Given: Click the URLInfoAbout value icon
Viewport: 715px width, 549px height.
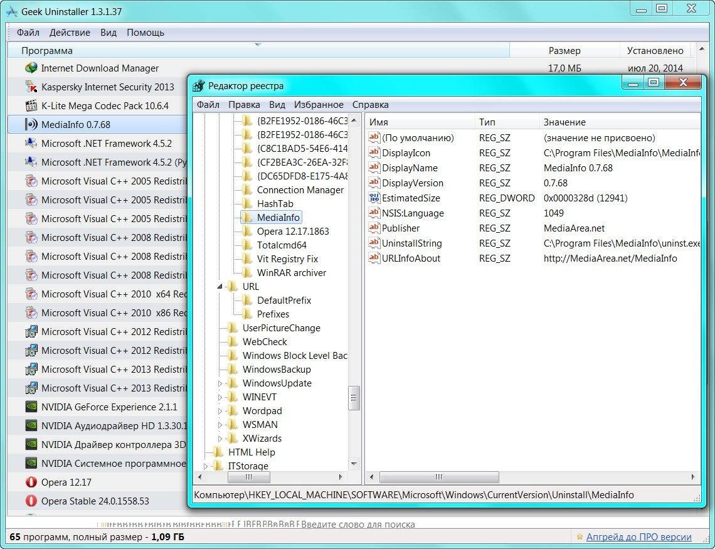Looking at the screenshot, I should (374, 258).
